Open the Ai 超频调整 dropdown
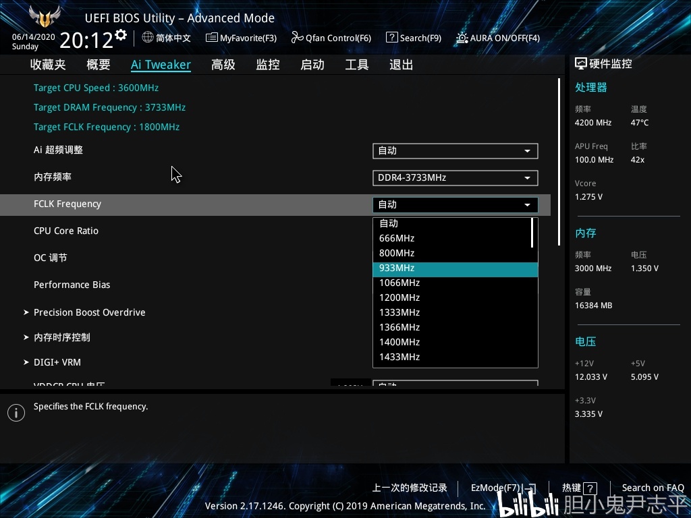Screen dimensions: 691x518 [x=455, y=150]
